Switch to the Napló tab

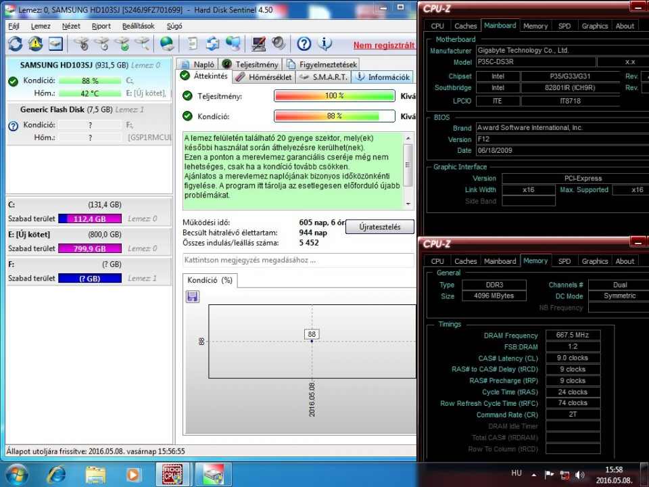[198, 64]
